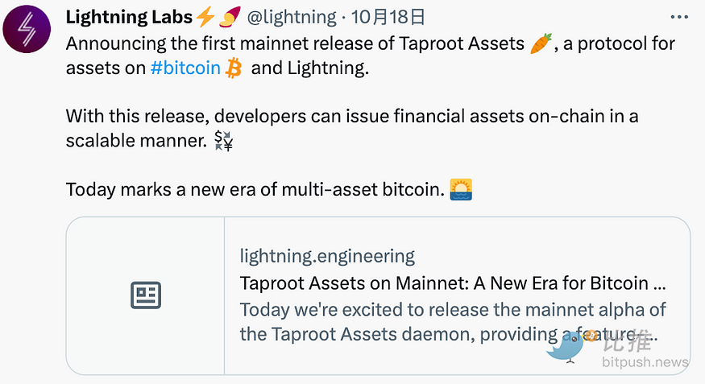Click the Lightning Labs display name
This screenshot has width=705, height=384.
pyautogui.click(x=129, y=17)
